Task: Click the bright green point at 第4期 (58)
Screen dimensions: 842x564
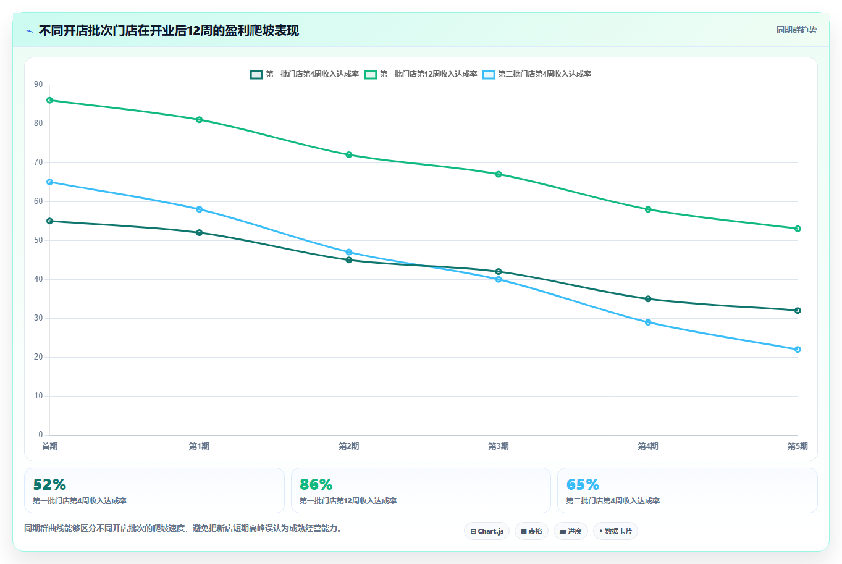Action: (648, 209)
